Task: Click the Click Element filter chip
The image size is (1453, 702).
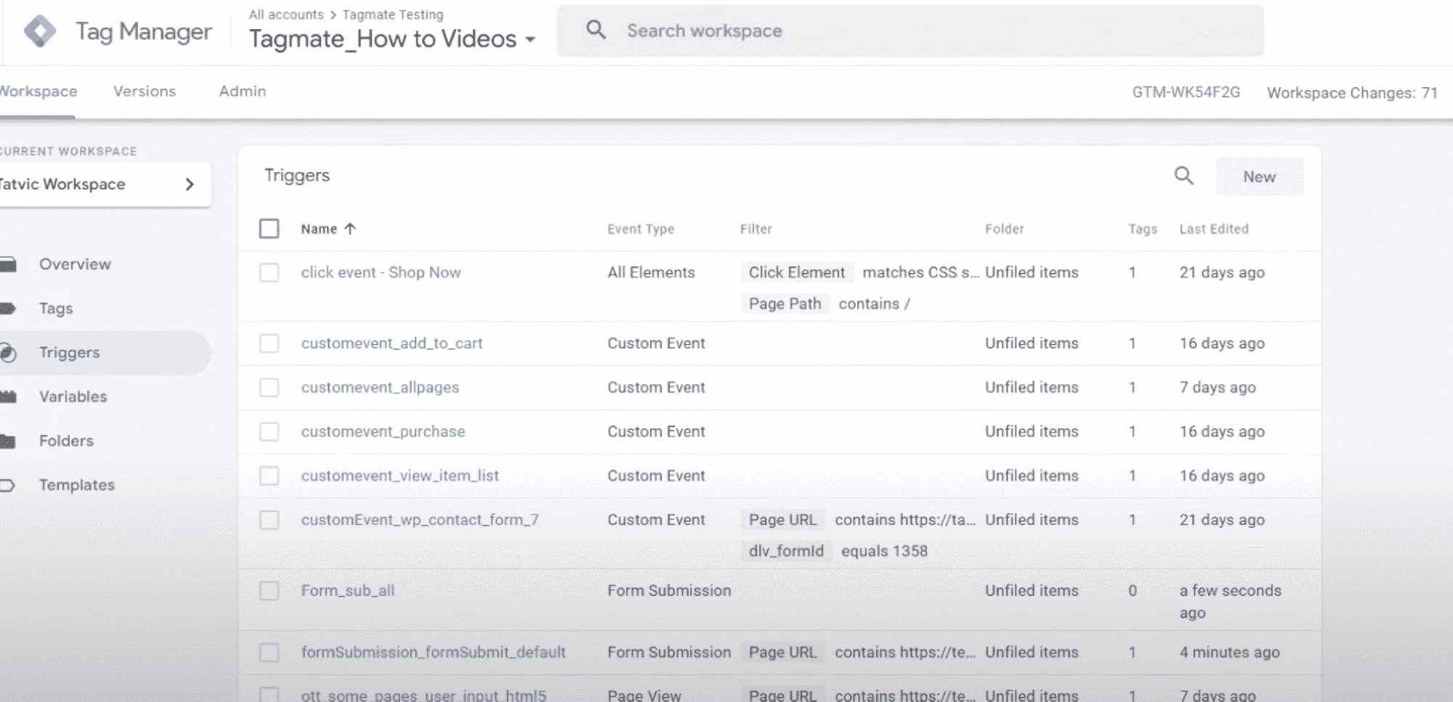Action: point(797,272)
